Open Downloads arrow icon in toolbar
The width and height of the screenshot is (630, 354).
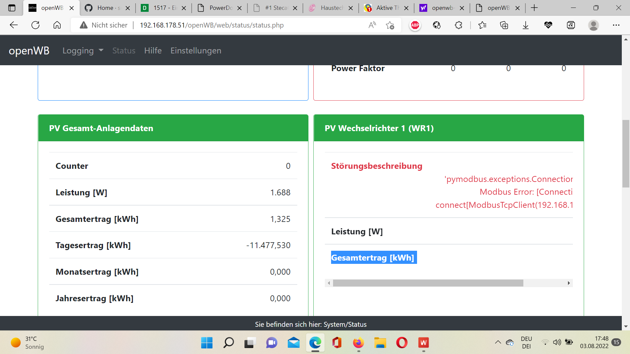click(x=526, y=25)
